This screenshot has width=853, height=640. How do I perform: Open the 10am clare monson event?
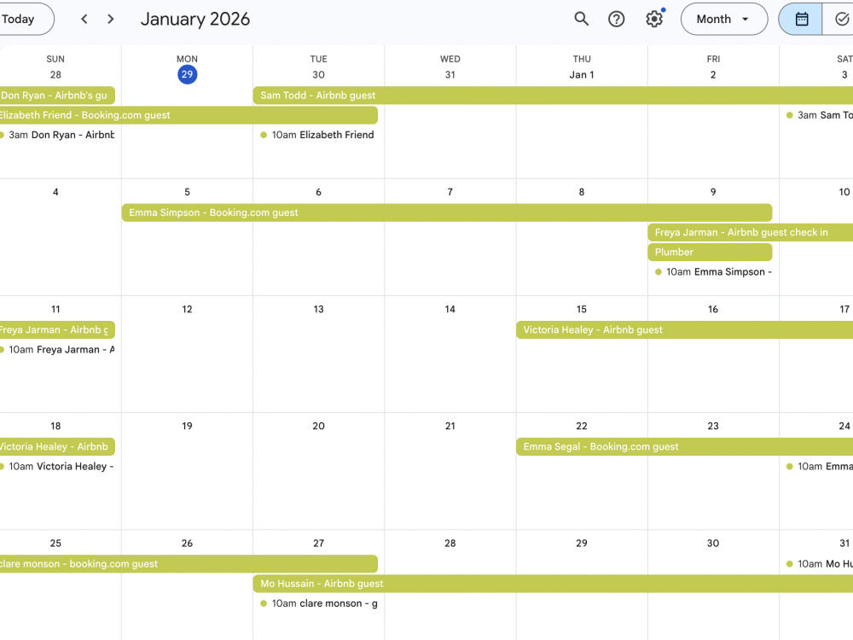pos(318,603)
